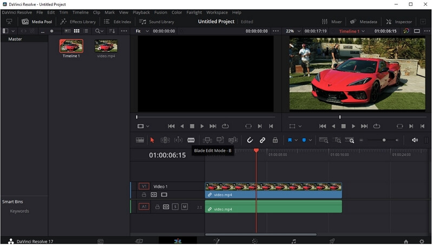This screenshot has width=433, height=245.
Task: Open media pool sort options icon
Action: tap(112, 31)
